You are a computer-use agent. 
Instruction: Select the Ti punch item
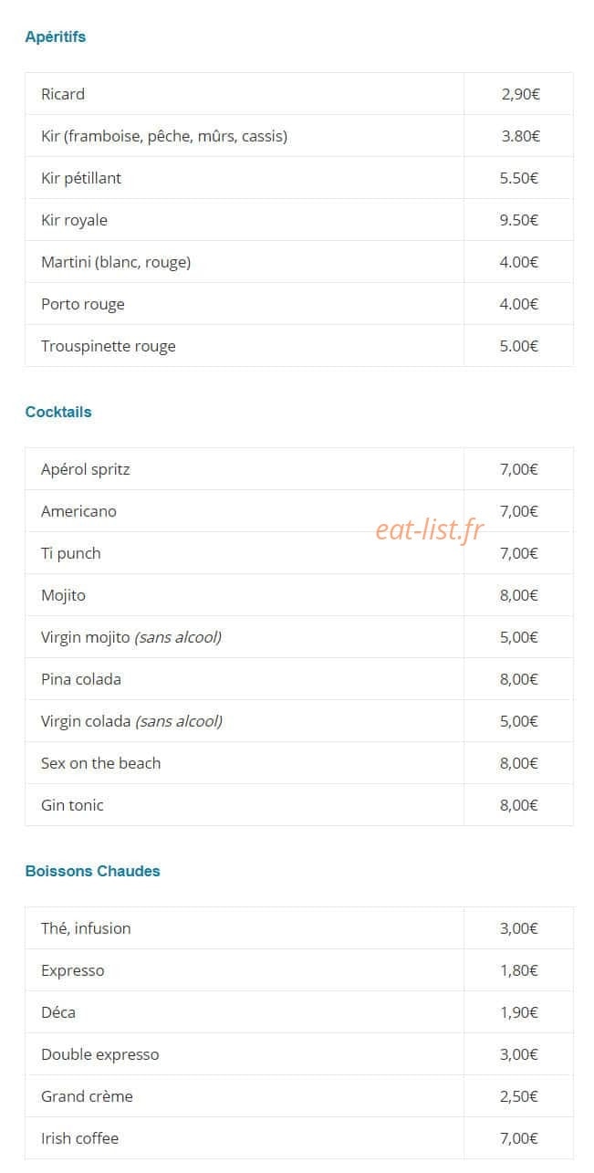(x=71, y=553)
